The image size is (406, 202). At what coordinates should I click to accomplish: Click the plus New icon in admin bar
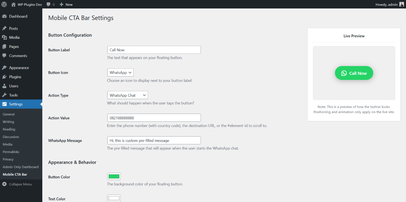click(x=62, y=4)
